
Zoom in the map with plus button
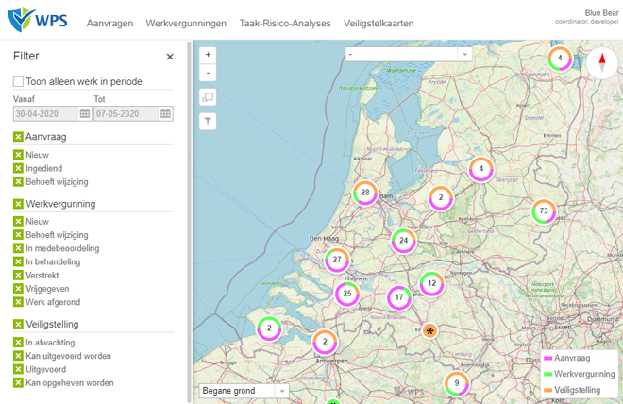pyautogui.click(x=208, y=55)
